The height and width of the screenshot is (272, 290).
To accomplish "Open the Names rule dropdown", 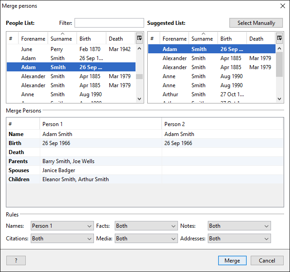I will [x=62, y=226].
